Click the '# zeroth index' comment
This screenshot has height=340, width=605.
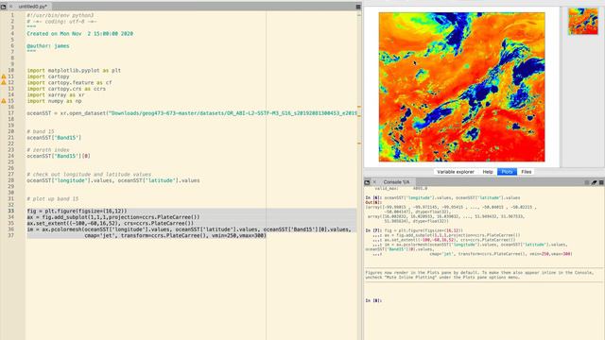click(48, 150)
